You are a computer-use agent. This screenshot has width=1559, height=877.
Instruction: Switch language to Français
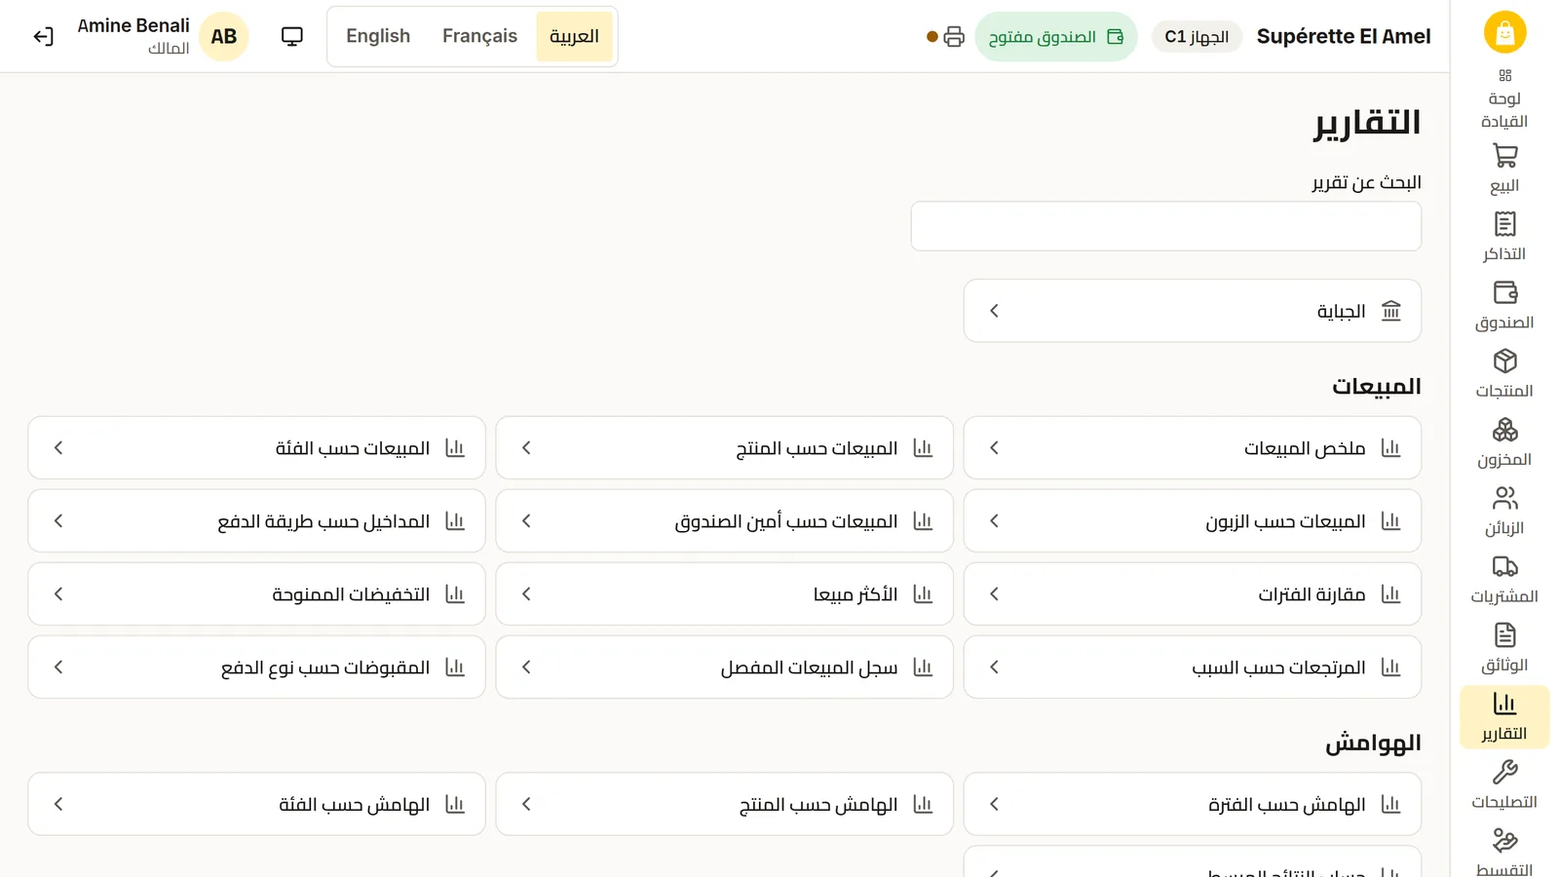479,37
